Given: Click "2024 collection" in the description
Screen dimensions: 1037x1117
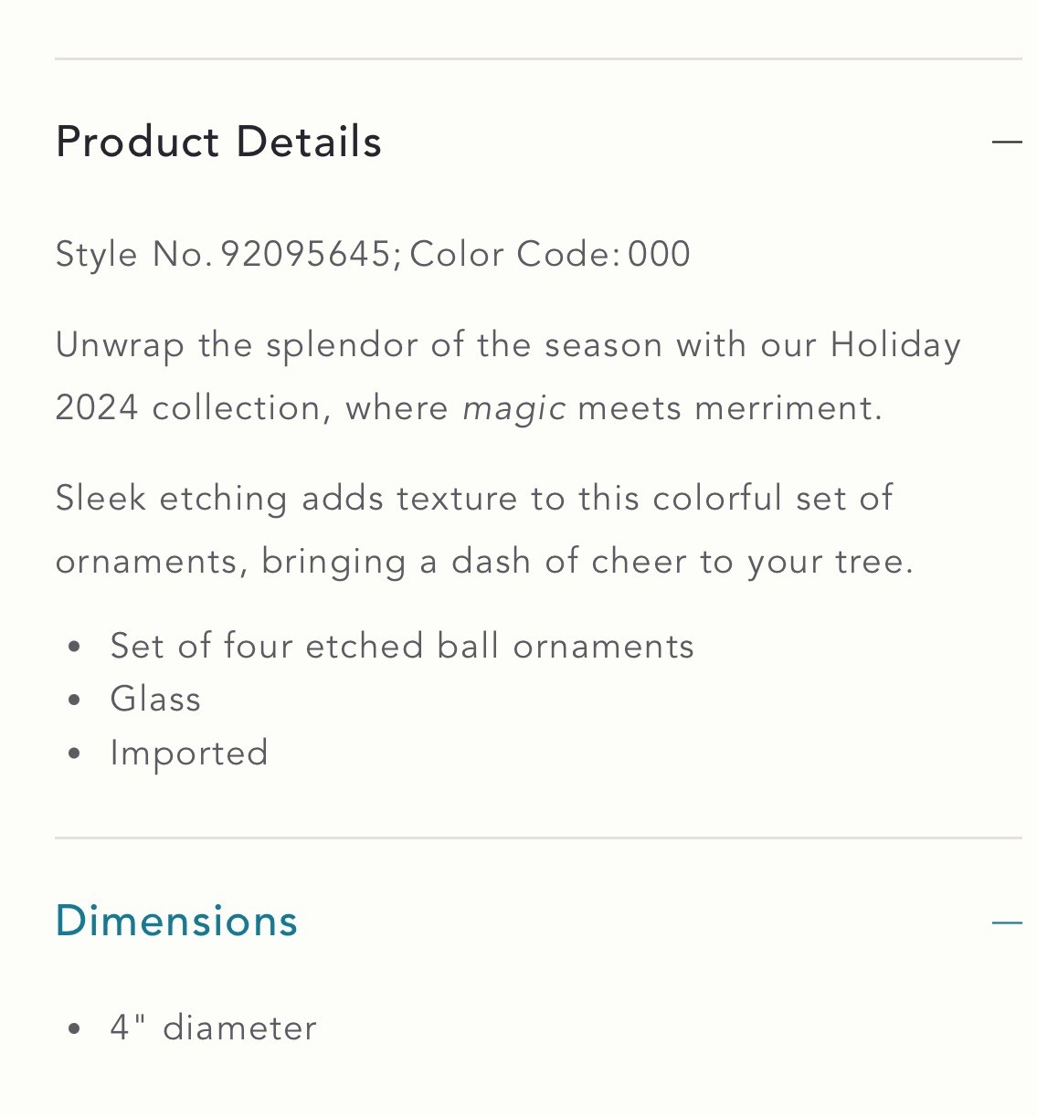Looking at the screenshot, I should click(187, 408).
